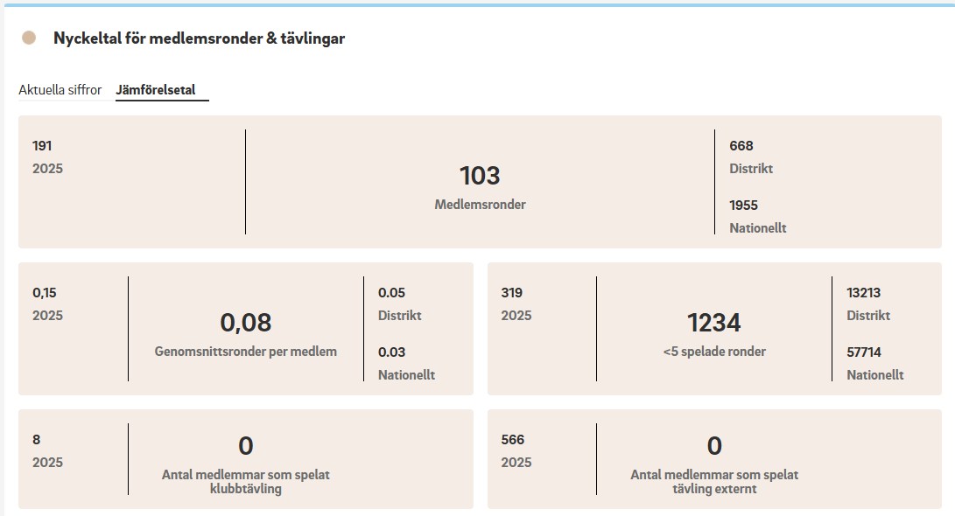The height and width of the screenshot is (516, 955).
Task: Click the Nationellt average value 0.03
Action: (x=391, y=352)
